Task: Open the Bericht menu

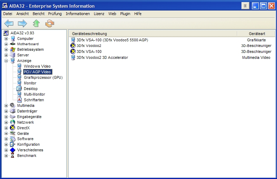Action: point(39,14)
